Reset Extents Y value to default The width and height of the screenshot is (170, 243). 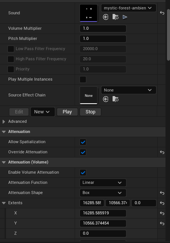[x=162, y=223]
